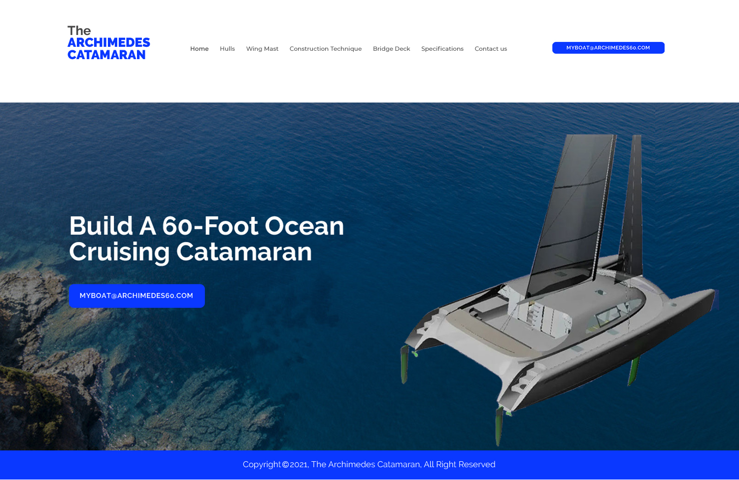Click the blue footer bar
Viewport: 739px width, 480px height.
[369, 465]
